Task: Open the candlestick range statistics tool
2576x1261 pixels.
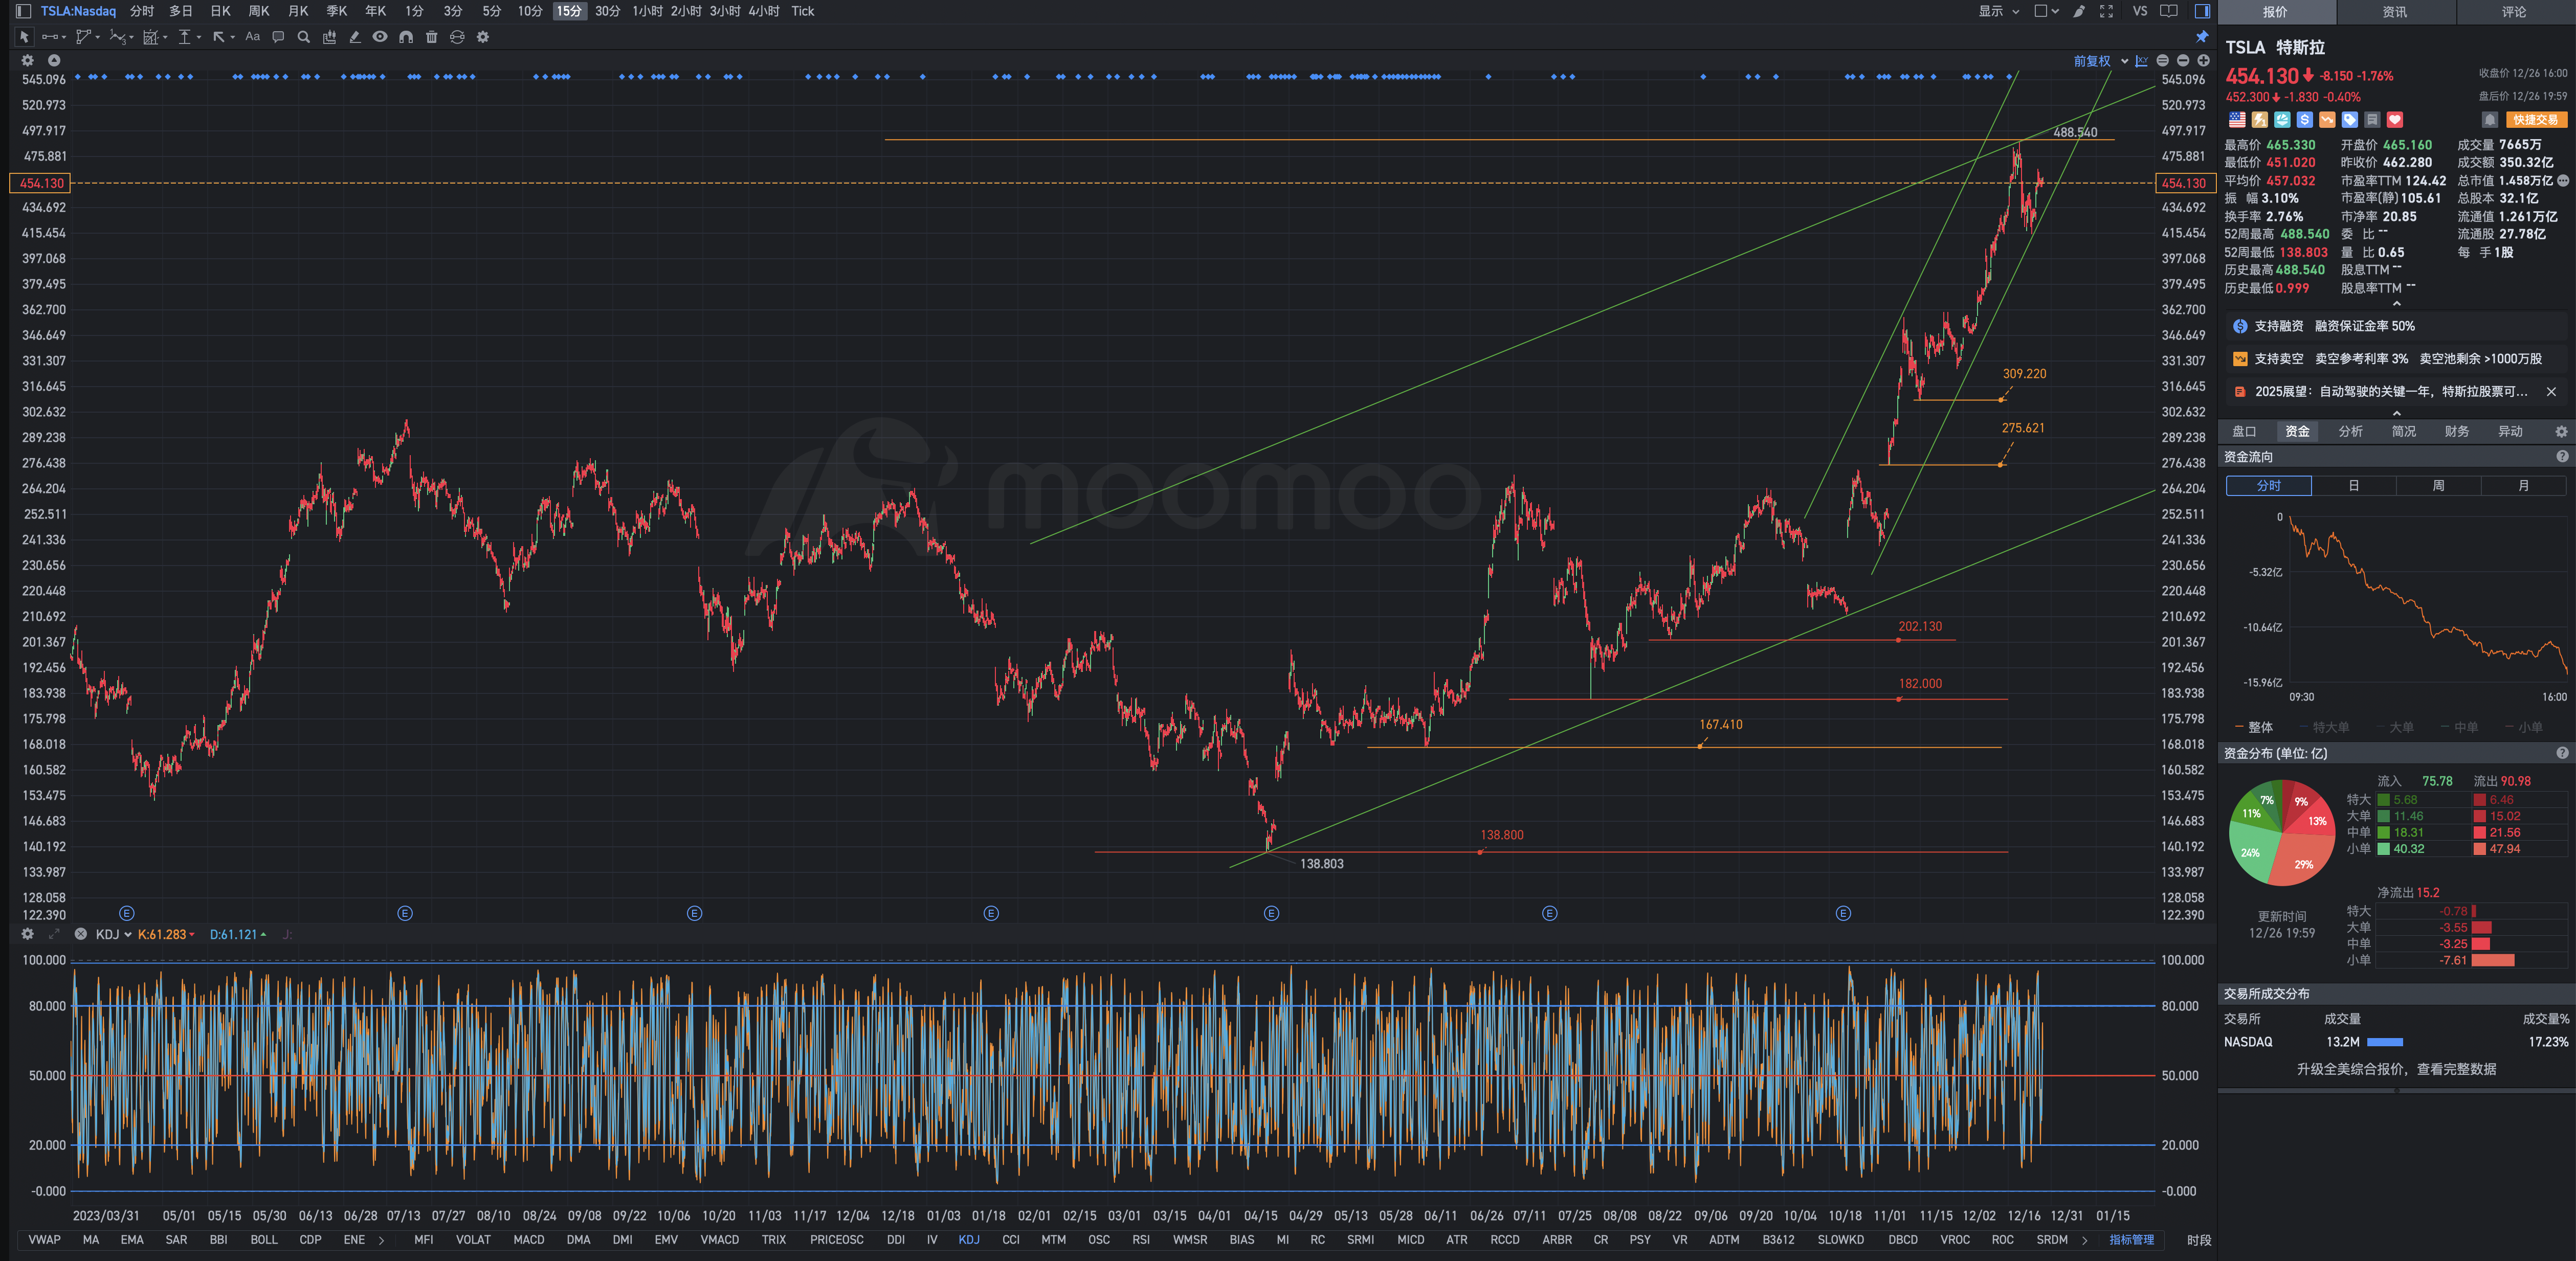Action: click(329, 37)
